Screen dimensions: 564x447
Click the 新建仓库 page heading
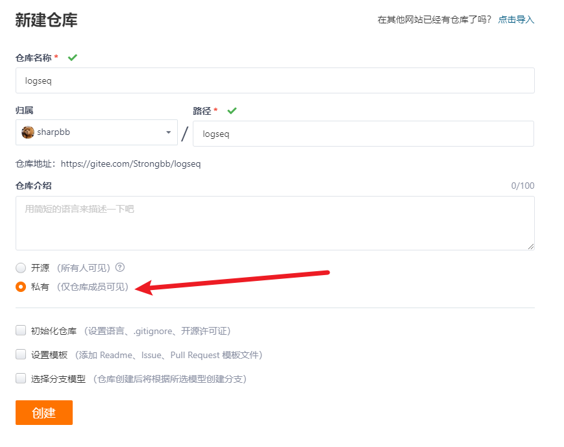pyautogui.click(x=46, y=19)
